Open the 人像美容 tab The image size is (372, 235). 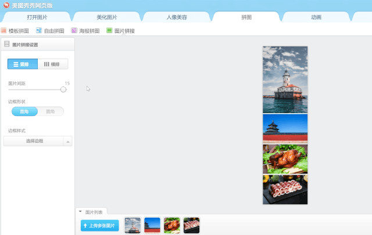click(177, 17)
